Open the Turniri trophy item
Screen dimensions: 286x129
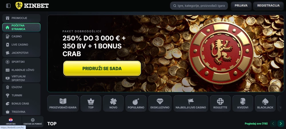(21, 95)
